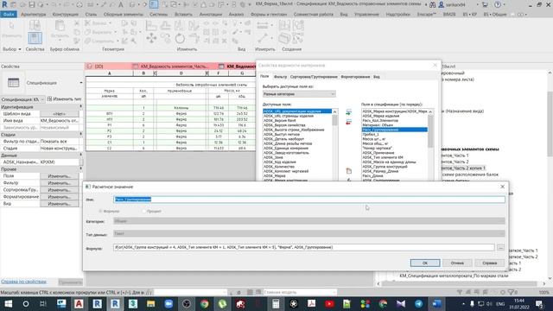553x311 pixels.
Task: Open the Google Chrome icon in the taskbar
Action: pyautogui.click(x=205, y=303)
